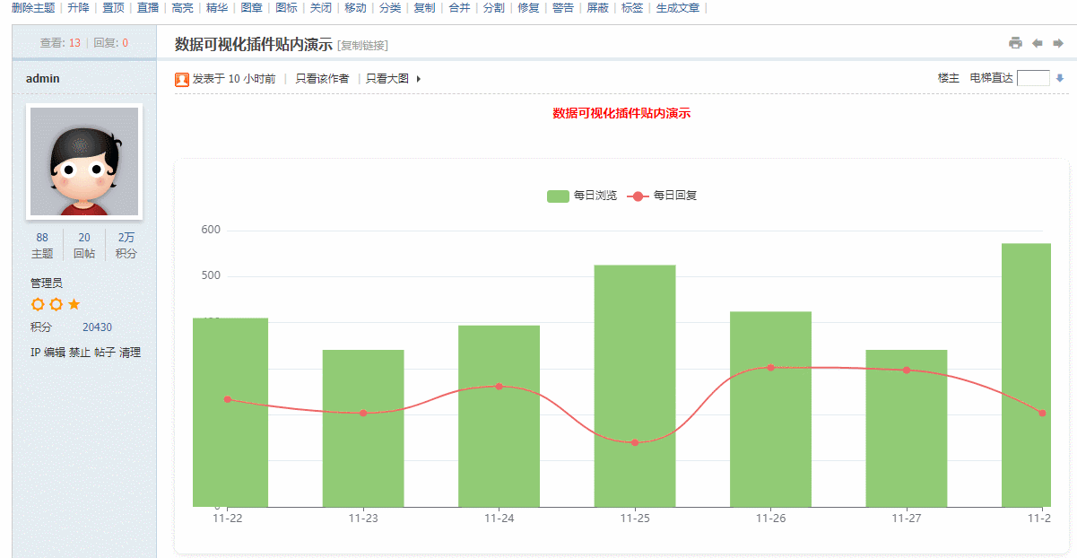Click 只看该作者 link

(x=322, y=79)
